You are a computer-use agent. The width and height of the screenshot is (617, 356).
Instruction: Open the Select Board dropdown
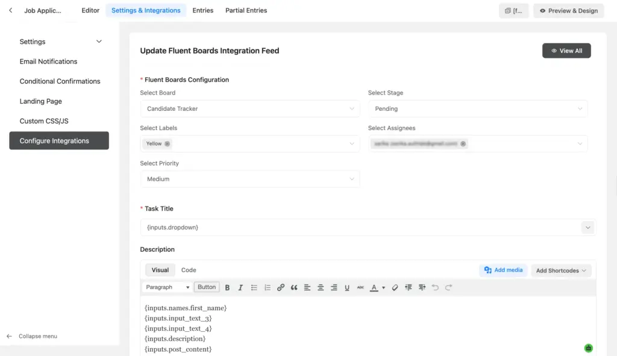250,108
